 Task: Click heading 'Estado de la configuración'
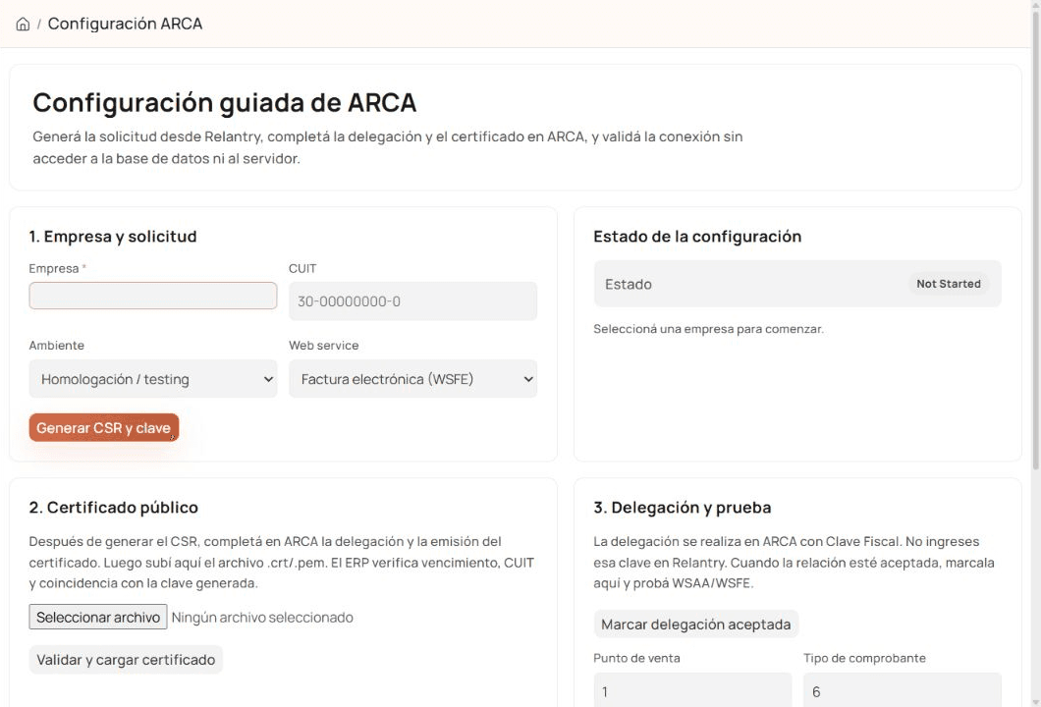pos(697,237)
